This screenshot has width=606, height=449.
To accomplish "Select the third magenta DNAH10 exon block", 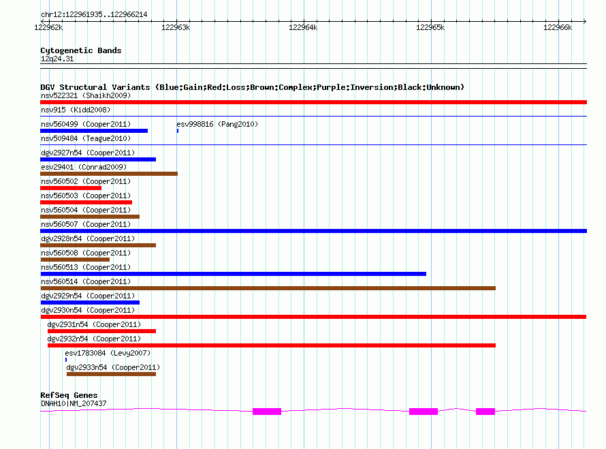I will [x=485, y=412].
